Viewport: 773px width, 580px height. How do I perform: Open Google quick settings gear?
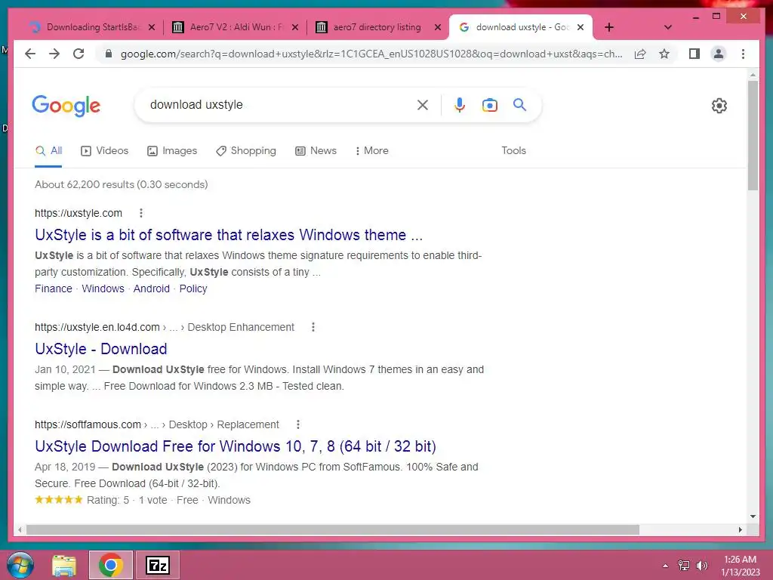pos(719,105)
